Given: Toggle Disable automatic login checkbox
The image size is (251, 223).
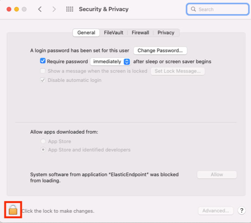Looking at the screenshot, I should [x=43, y=80].
